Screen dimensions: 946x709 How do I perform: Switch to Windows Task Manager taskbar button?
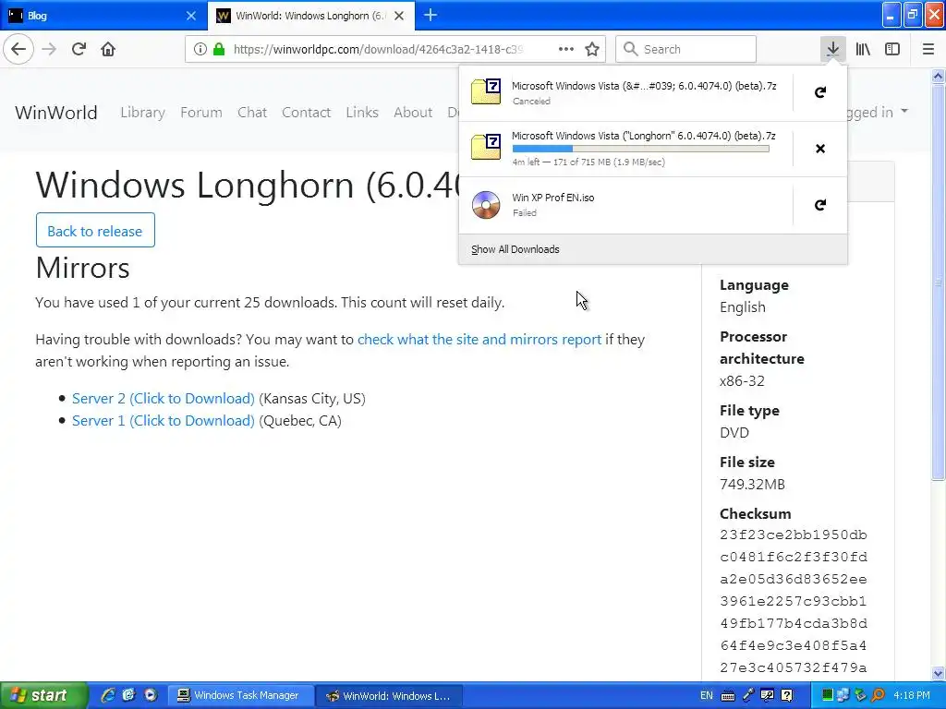240,695
